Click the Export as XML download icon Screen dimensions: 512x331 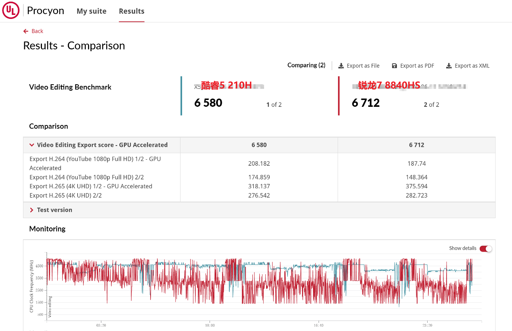[449, 66]
